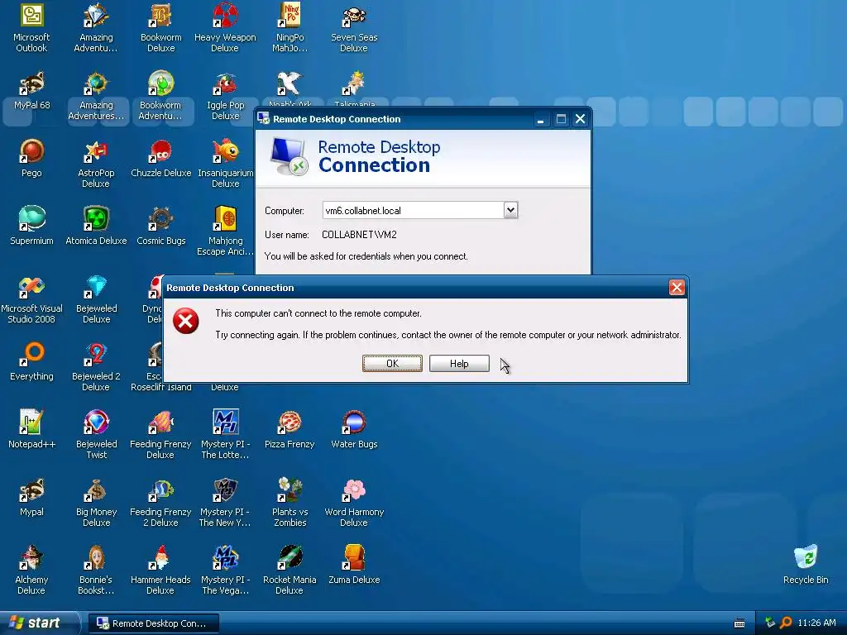
Task: Select the Everything desktop icon
Action: point(31,361)
